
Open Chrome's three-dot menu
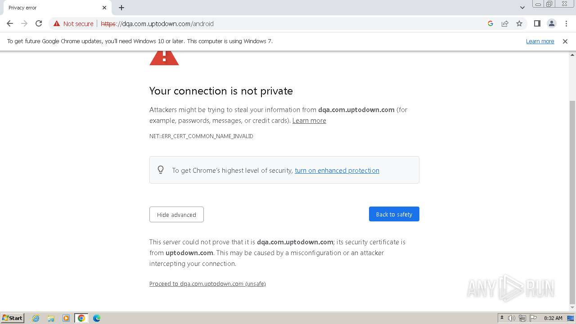[566, 23]
